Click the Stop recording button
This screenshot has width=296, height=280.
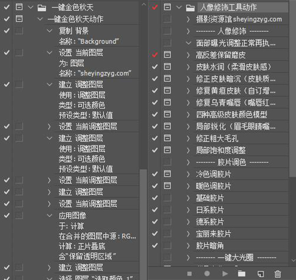point(189,274)
